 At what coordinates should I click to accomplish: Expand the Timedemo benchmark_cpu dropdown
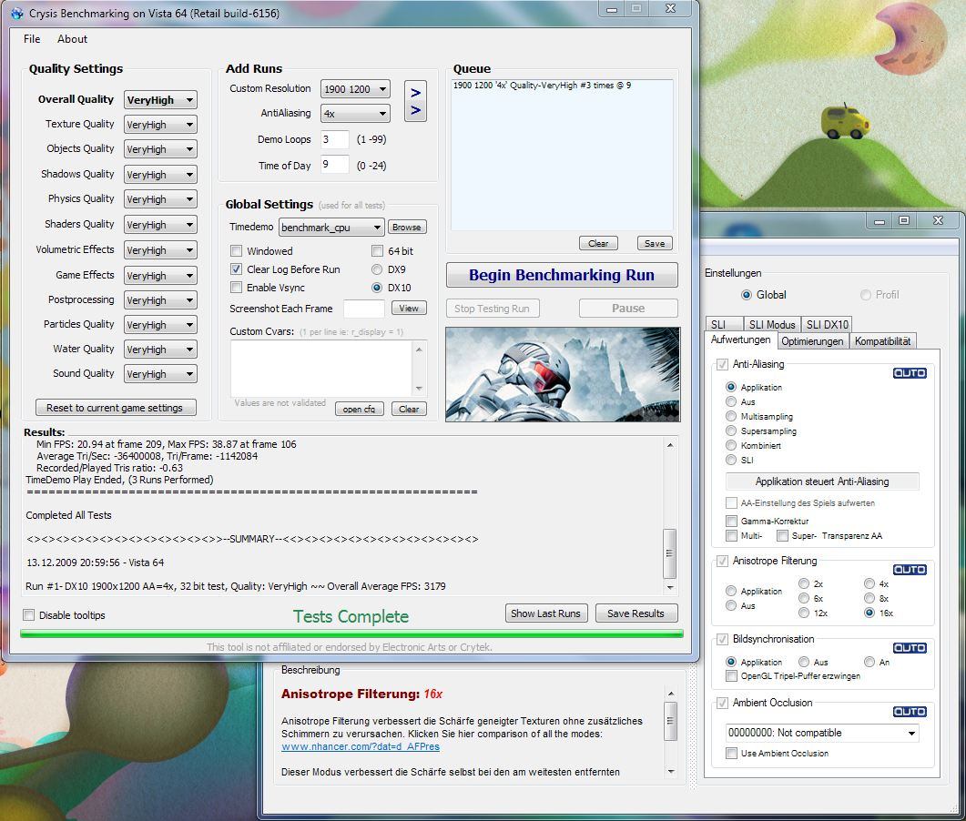click(331, 228)
